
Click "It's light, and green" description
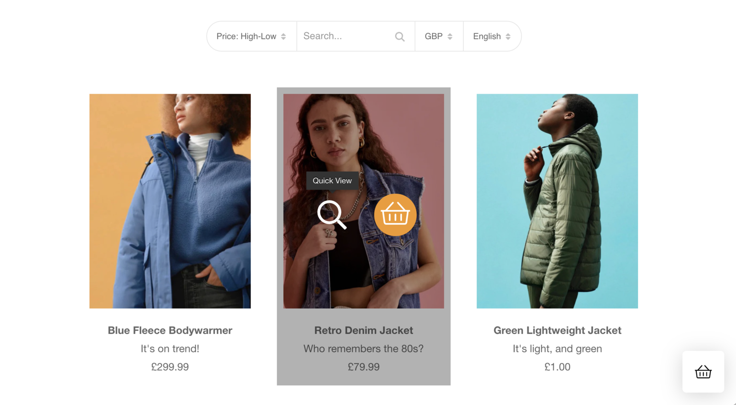[x=557, y=349]
